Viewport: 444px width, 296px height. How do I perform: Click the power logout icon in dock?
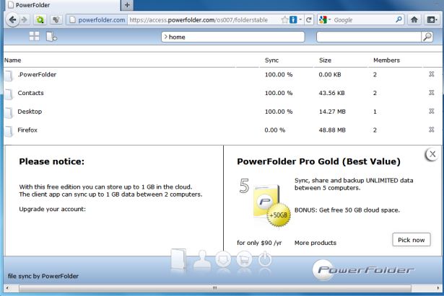pos(265,259)
